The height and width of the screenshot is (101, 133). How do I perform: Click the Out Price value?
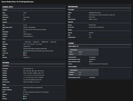pyautogui.click(x=24, y=20)
